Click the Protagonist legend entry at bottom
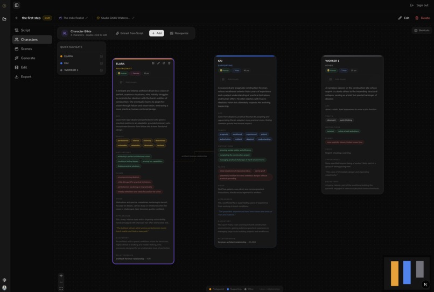Image resolution: width=434 pixels, height=292 pixels. [x=216, y=289]
